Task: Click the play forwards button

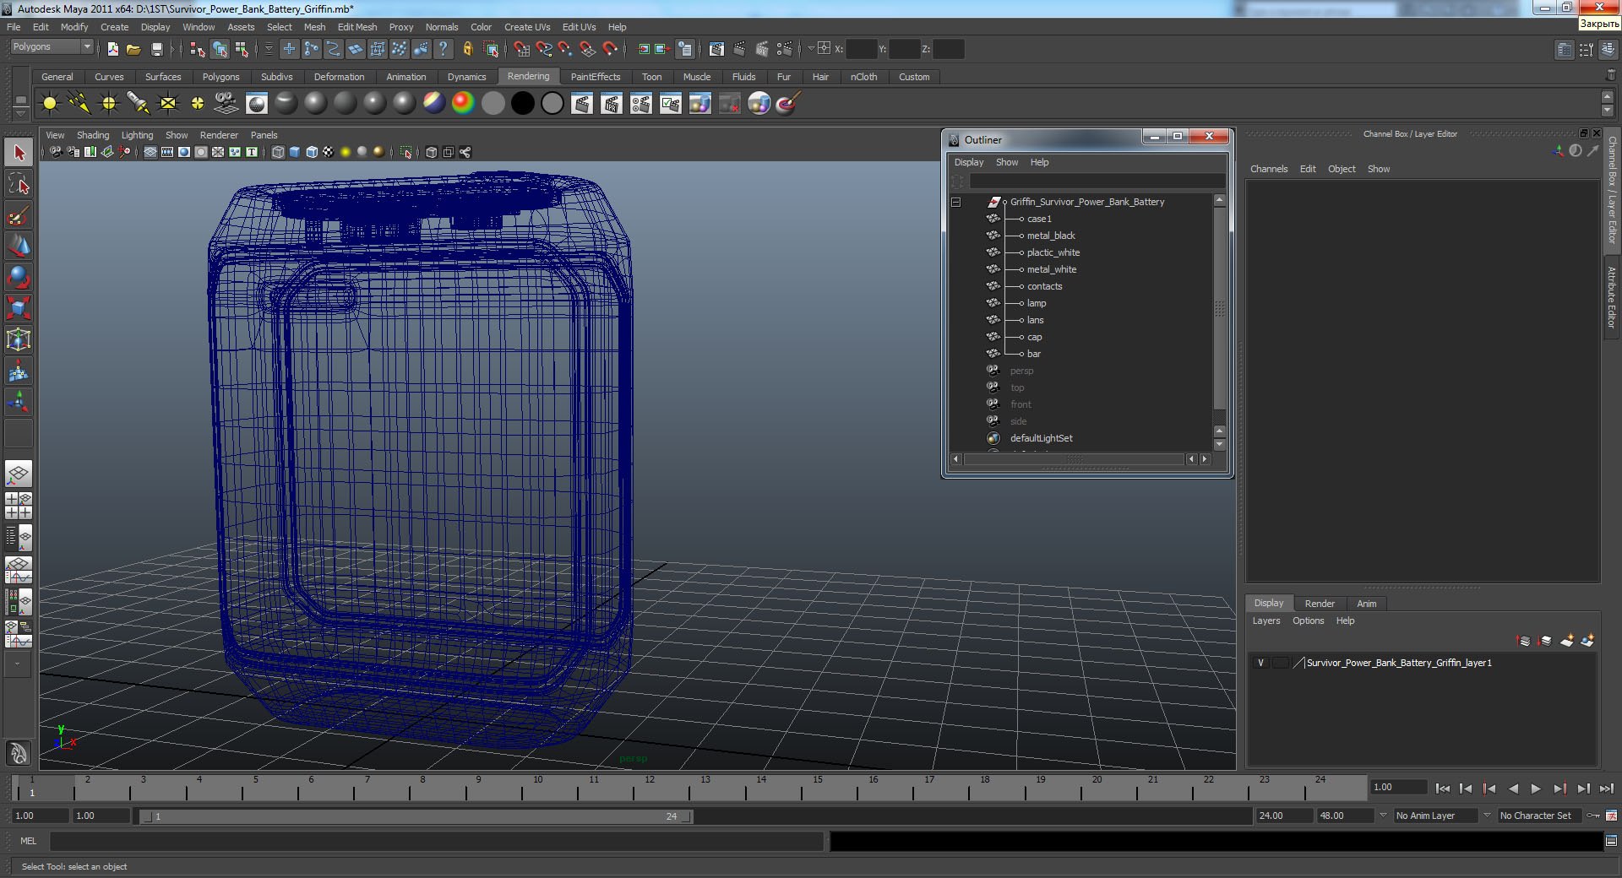Action: coord(1536,789)
